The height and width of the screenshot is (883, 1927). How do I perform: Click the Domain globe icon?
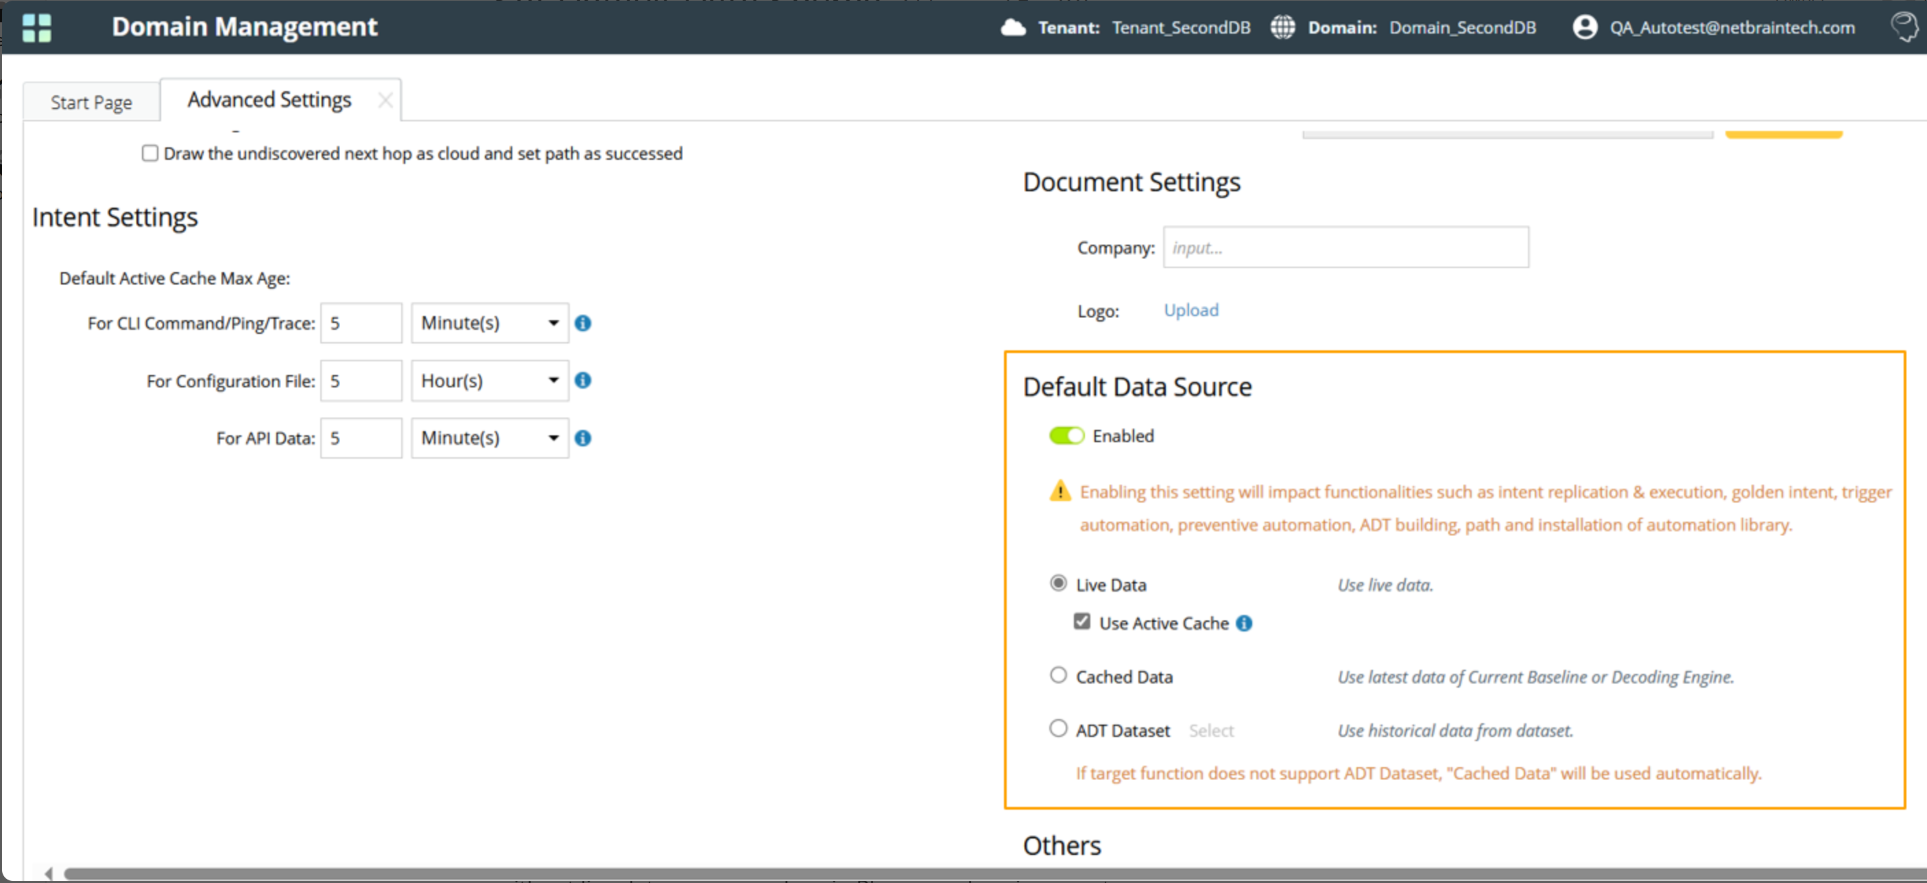point(1282,27)
